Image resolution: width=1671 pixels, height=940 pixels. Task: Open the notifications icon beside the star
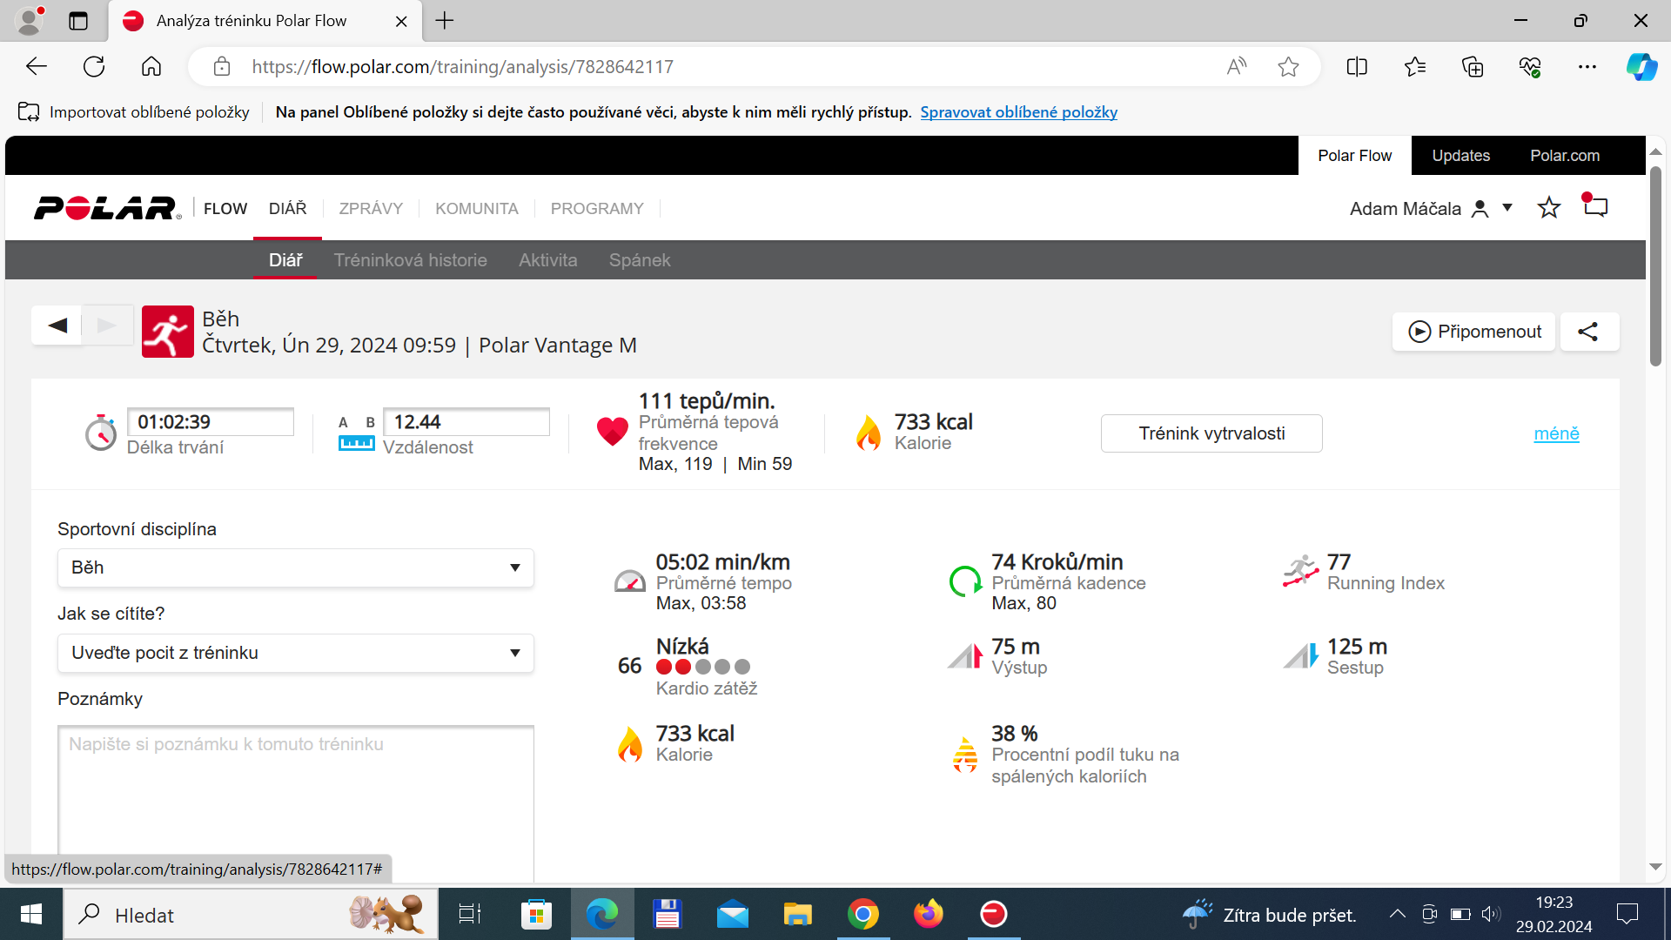pyautogui.click(x=1594, y=206)
